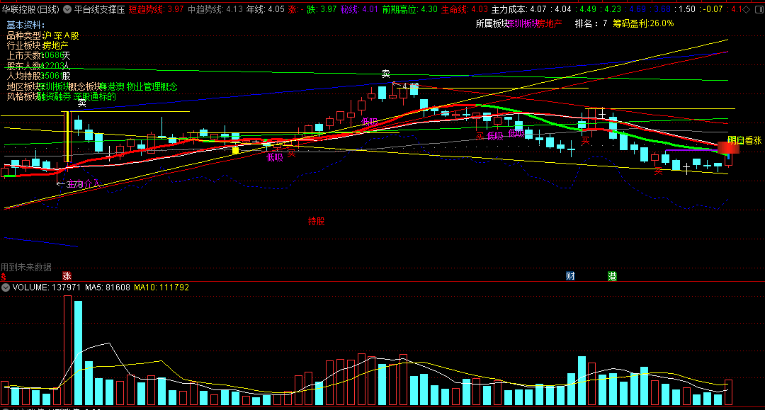This screenshot has width=765, height=410.
Task: Click the diamond icon at top right
Action: (747, 9)
